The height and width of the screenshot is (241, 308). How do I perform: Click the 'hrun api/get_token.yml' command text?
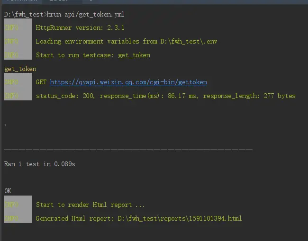coord(85,15)
